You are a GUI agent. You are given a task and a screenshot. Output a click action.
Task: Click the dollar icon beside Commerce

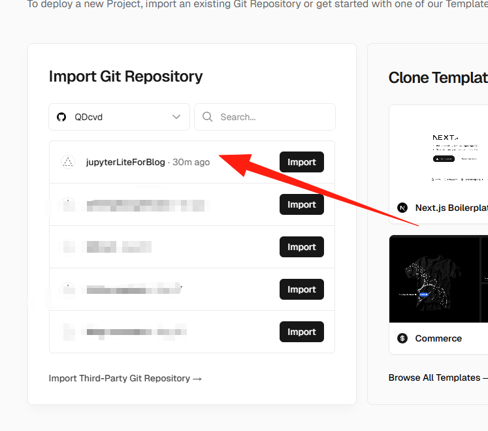coord(402,338)
